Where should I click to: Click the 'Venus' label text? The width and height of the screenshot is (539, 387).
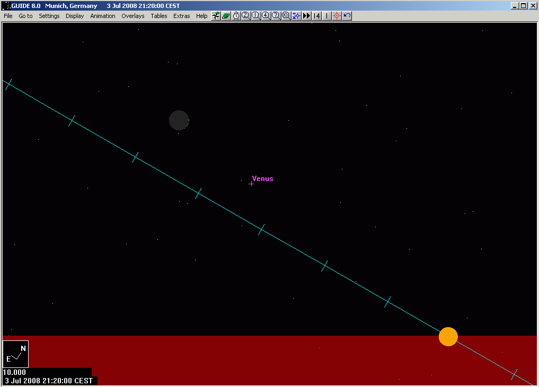pyautogui.click(x=263, y=178)
